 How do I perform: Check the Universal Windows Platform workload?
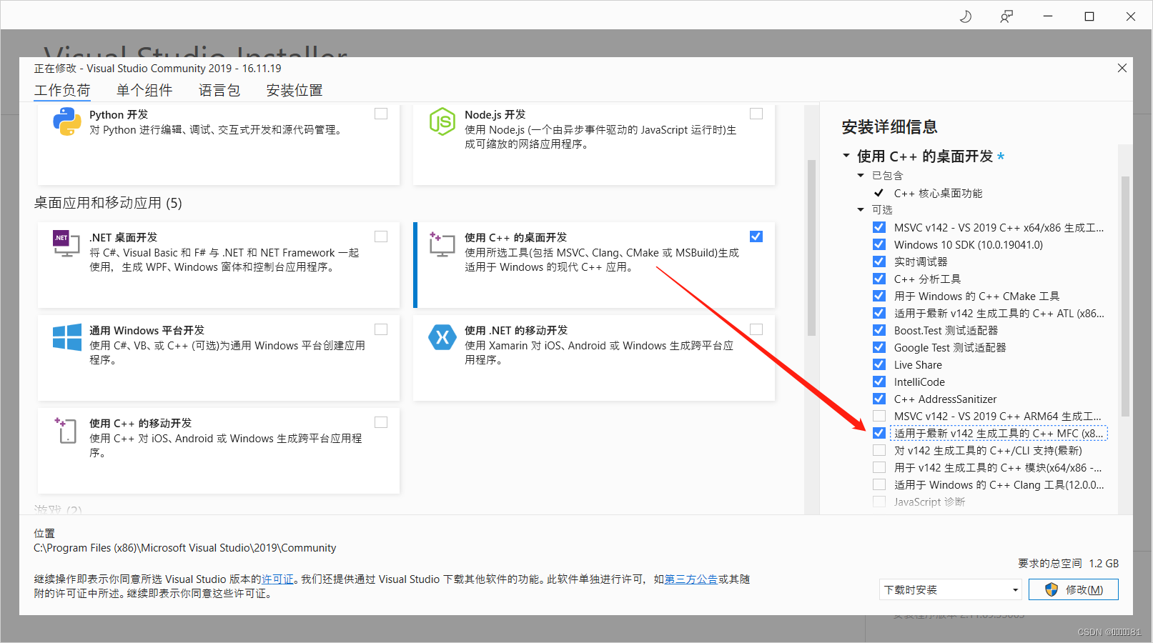[x=381, y=329]
